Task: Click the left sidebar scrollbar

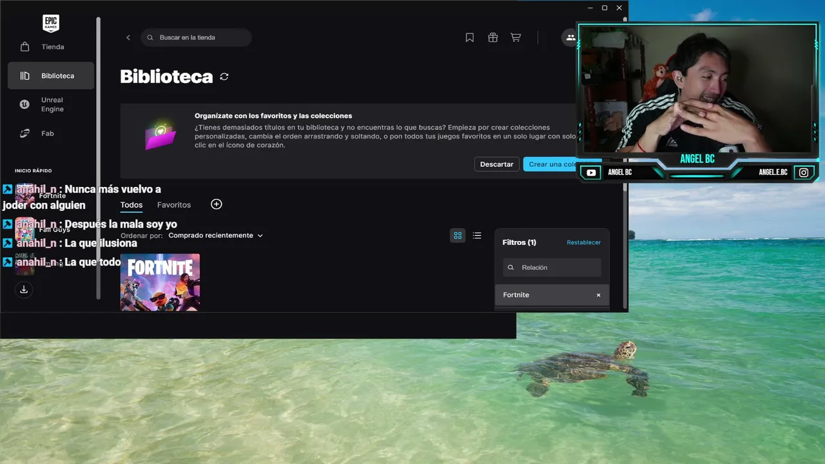Action: click(99, 158)
